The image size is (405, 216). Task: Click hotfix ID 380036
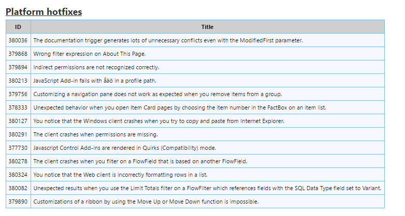click(18, 40)
